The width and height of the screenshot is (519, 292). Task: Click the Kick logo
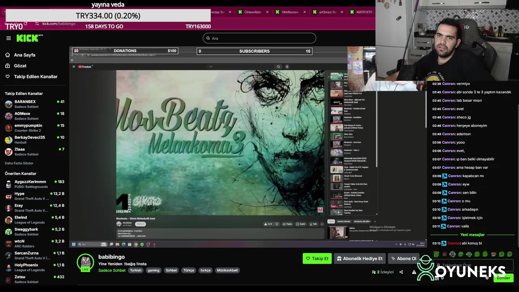pos(29,38)
